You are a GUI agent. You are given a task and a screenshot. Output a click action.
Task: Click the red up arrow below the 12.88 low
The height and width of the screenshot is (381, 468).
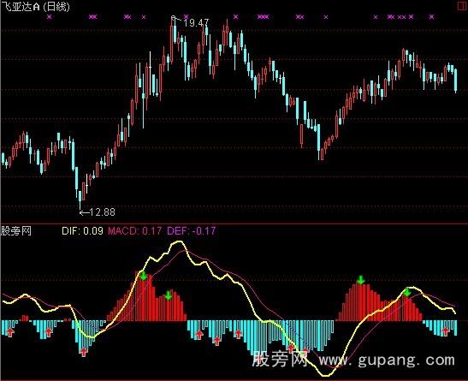point(84,352)
